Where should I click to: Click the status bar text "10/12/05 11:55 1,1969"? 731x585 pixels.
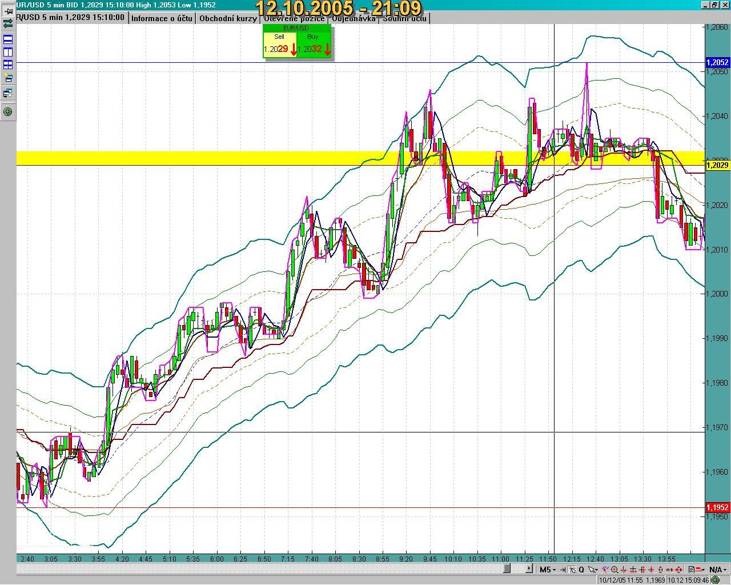coord(632,580)
